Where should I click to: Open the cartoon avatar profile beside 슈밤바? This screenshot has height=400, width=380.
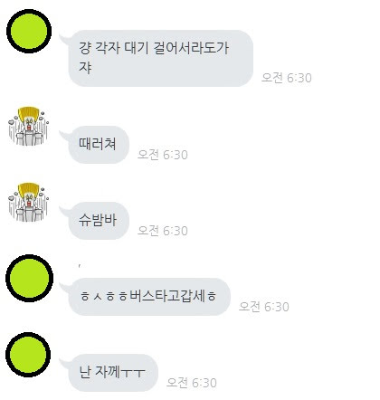pos(29,202)
